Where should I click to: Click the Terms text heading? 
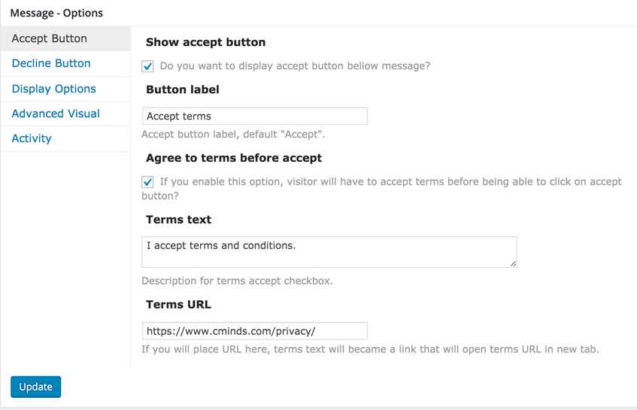tap(178, 220)
